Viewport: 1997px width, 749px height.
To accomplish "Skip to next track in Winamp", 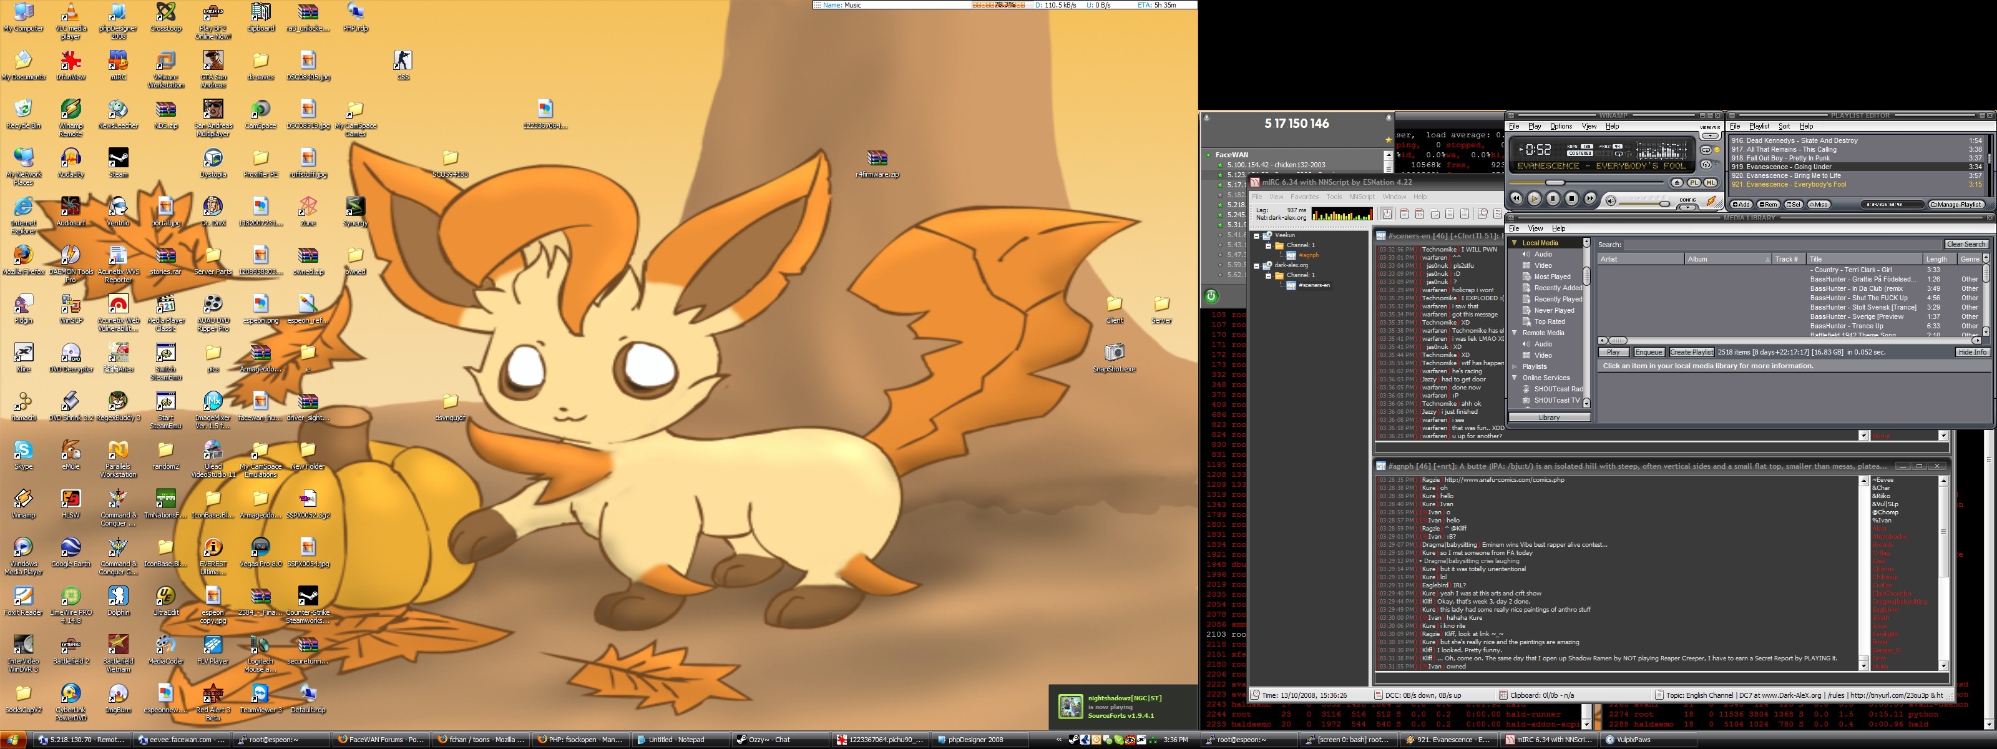I will click(1591, 198).
